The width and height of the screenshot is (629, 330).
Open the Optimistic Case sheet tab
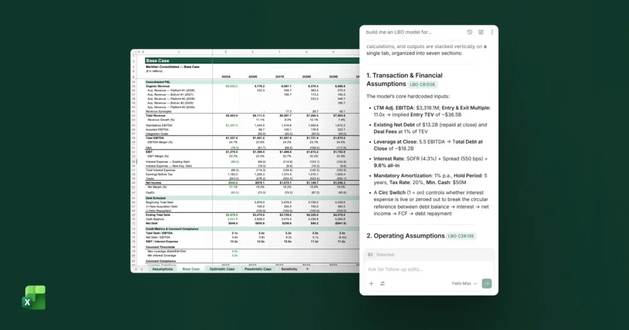[222, 269]
